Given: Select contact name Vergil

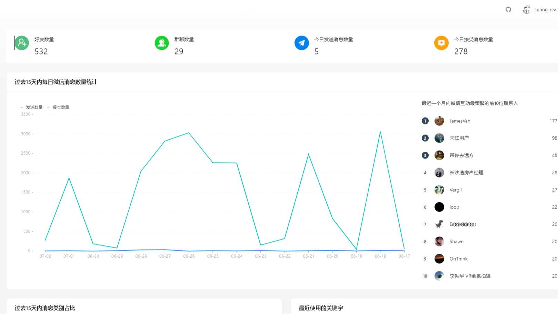Looking at the screenshot, I should [456, 190].
